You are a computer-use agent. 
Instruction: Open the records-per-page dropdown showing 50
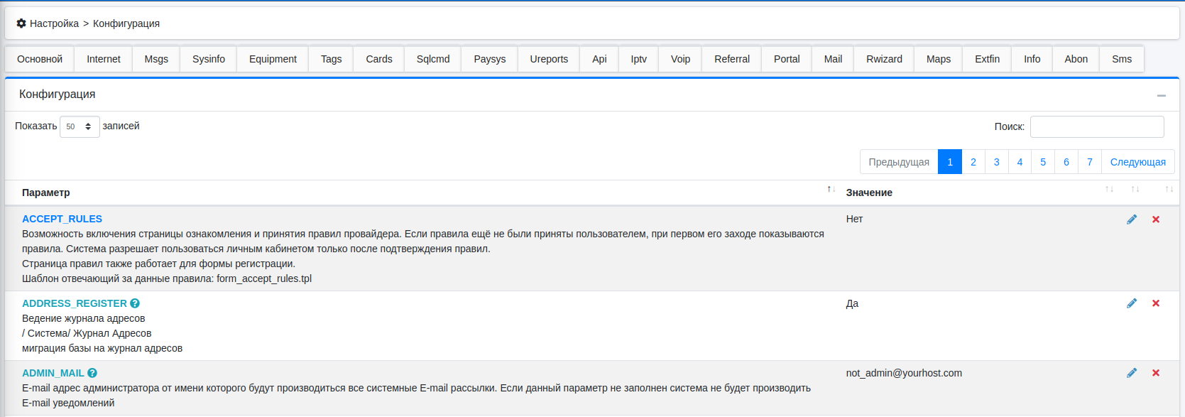[x=80, y=126]
